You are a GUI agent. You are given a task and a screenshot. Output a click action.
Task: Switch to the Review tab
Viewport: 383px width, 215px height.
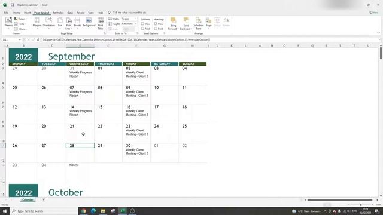pyautogui.click(x=80, y=13)
